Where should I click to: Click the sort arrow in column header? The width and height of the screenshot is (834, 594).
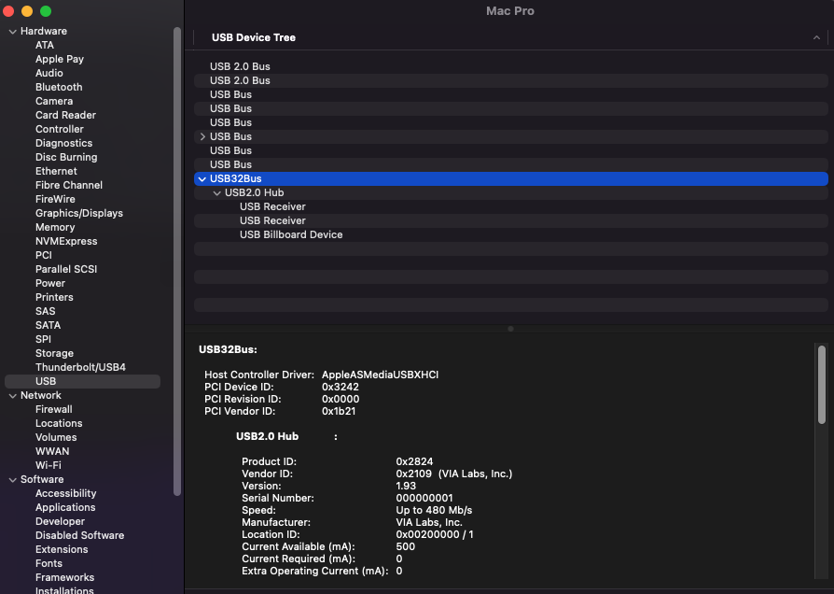tap(816, 37)
